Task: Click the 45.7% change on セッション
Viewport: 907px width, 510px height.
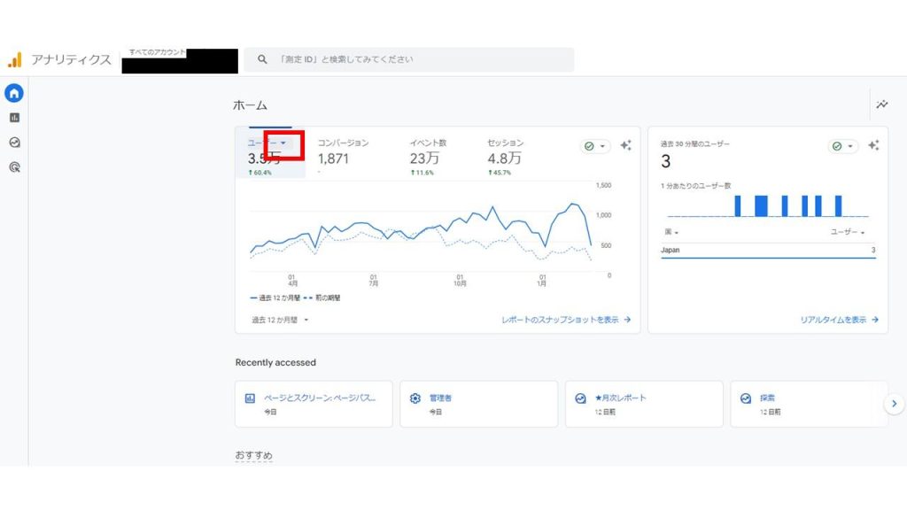Action: point(500,173)
